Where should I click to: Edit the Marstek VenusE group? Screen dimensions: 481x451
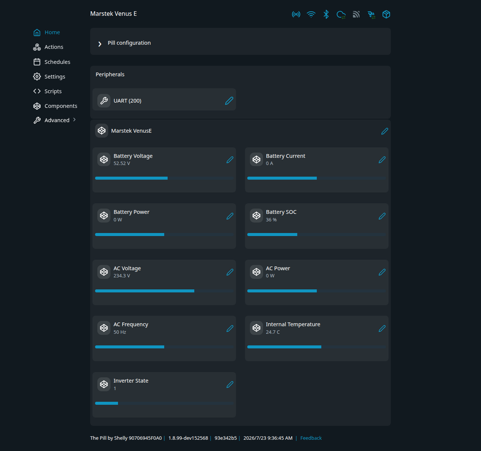385,132
